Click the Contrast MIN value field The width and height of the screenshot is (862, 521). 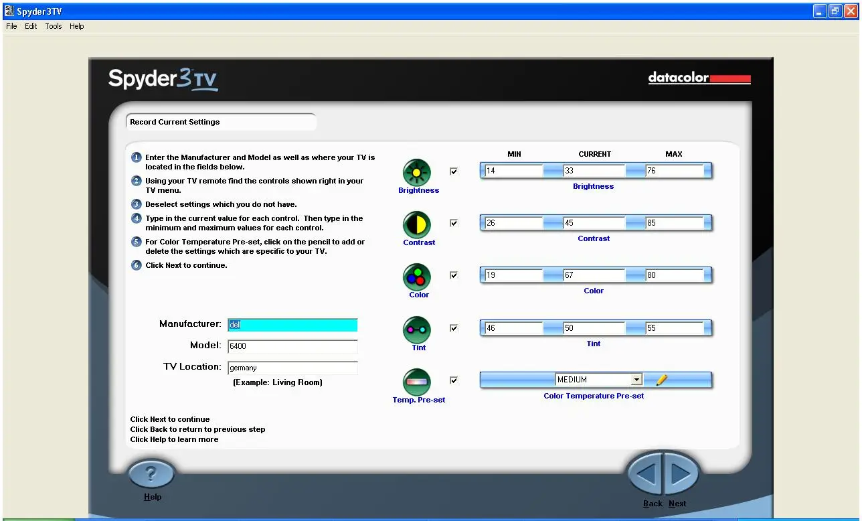coord(513,223)
